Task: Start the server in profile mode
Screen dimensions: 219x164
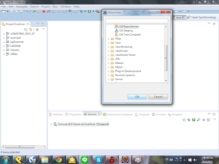Action: point(198,120)
